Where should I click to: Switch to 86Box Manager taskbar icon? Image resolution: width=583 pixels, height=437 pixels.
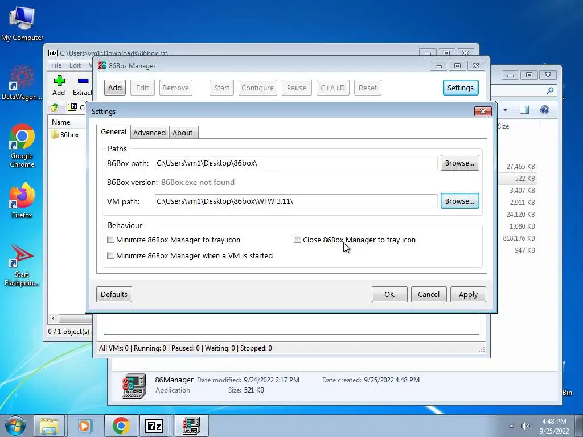(x=192, y=426)
